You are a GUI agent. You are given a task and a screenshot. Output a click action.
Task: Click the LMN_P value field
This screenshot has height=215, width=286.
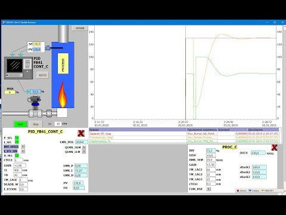click(x=81, y=165)
